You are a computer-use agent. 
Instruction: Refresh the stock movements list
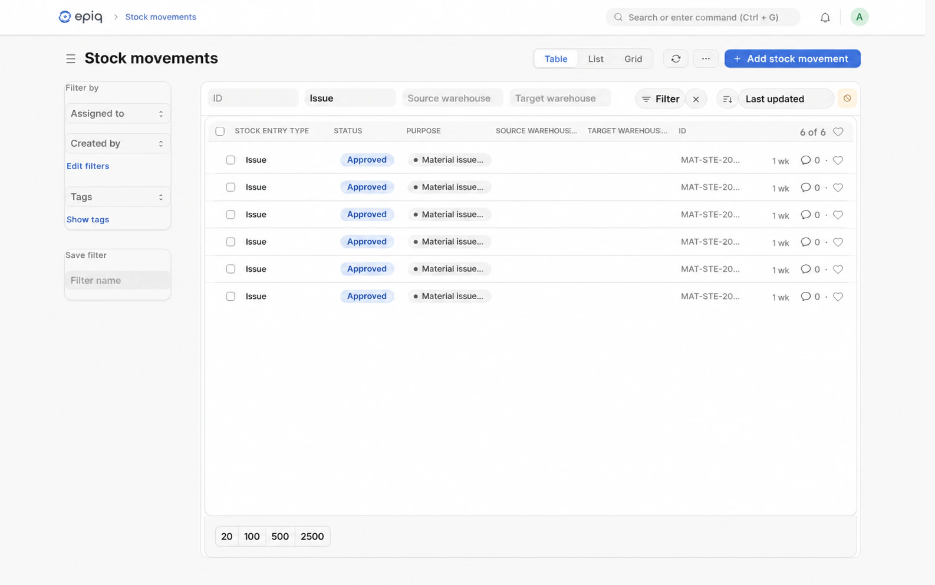pos(676,58)
